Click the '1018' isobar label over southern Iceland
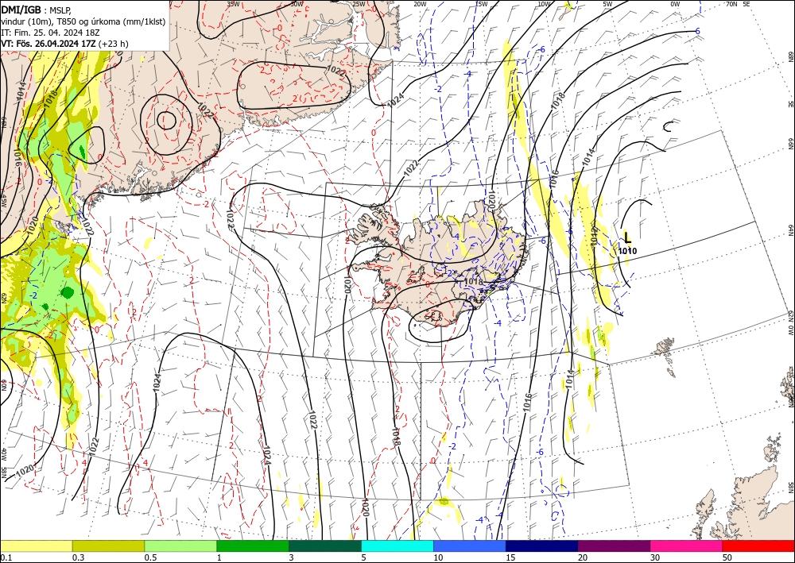 pos(474,281)
